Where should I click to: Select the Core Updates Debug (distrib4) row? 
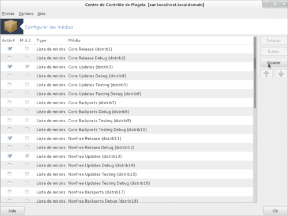pyautogui.click(x=127, y=76)
